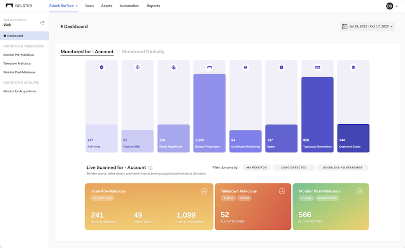Open Scan Pre-Malicious via arrow icon
The width and height of the screenshot is (405, 248).
pyautogui.click(x=204, y=191)
